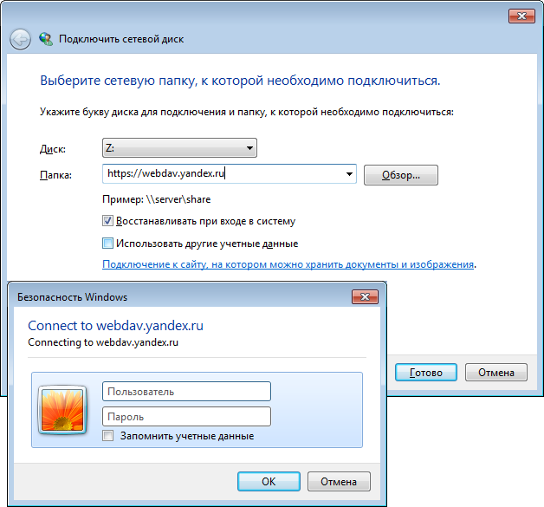Click the Безопасность Windows title bar
Screen dimensions: 544x507
coord(180,297)
